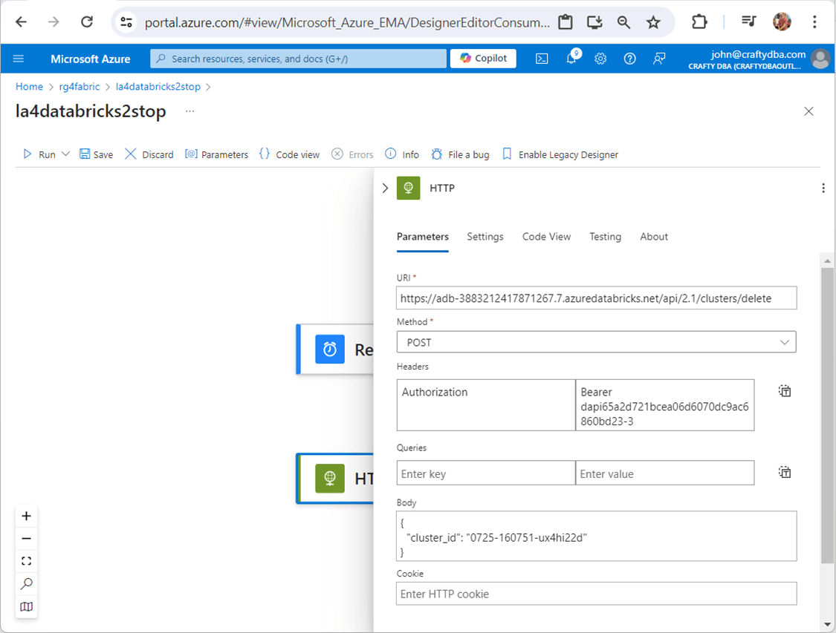Discard workflow changes
The width and height of the screenshot is (836, 633).
tap(149, 154)
